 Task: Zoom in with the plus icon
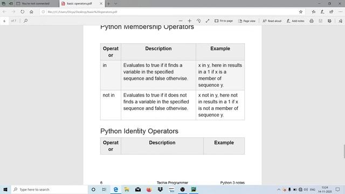[x=189, y=21]
